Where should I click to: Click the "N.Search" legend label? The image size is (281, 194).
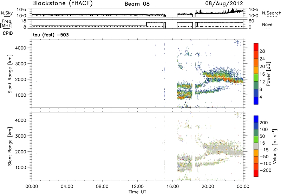(272, 13)
